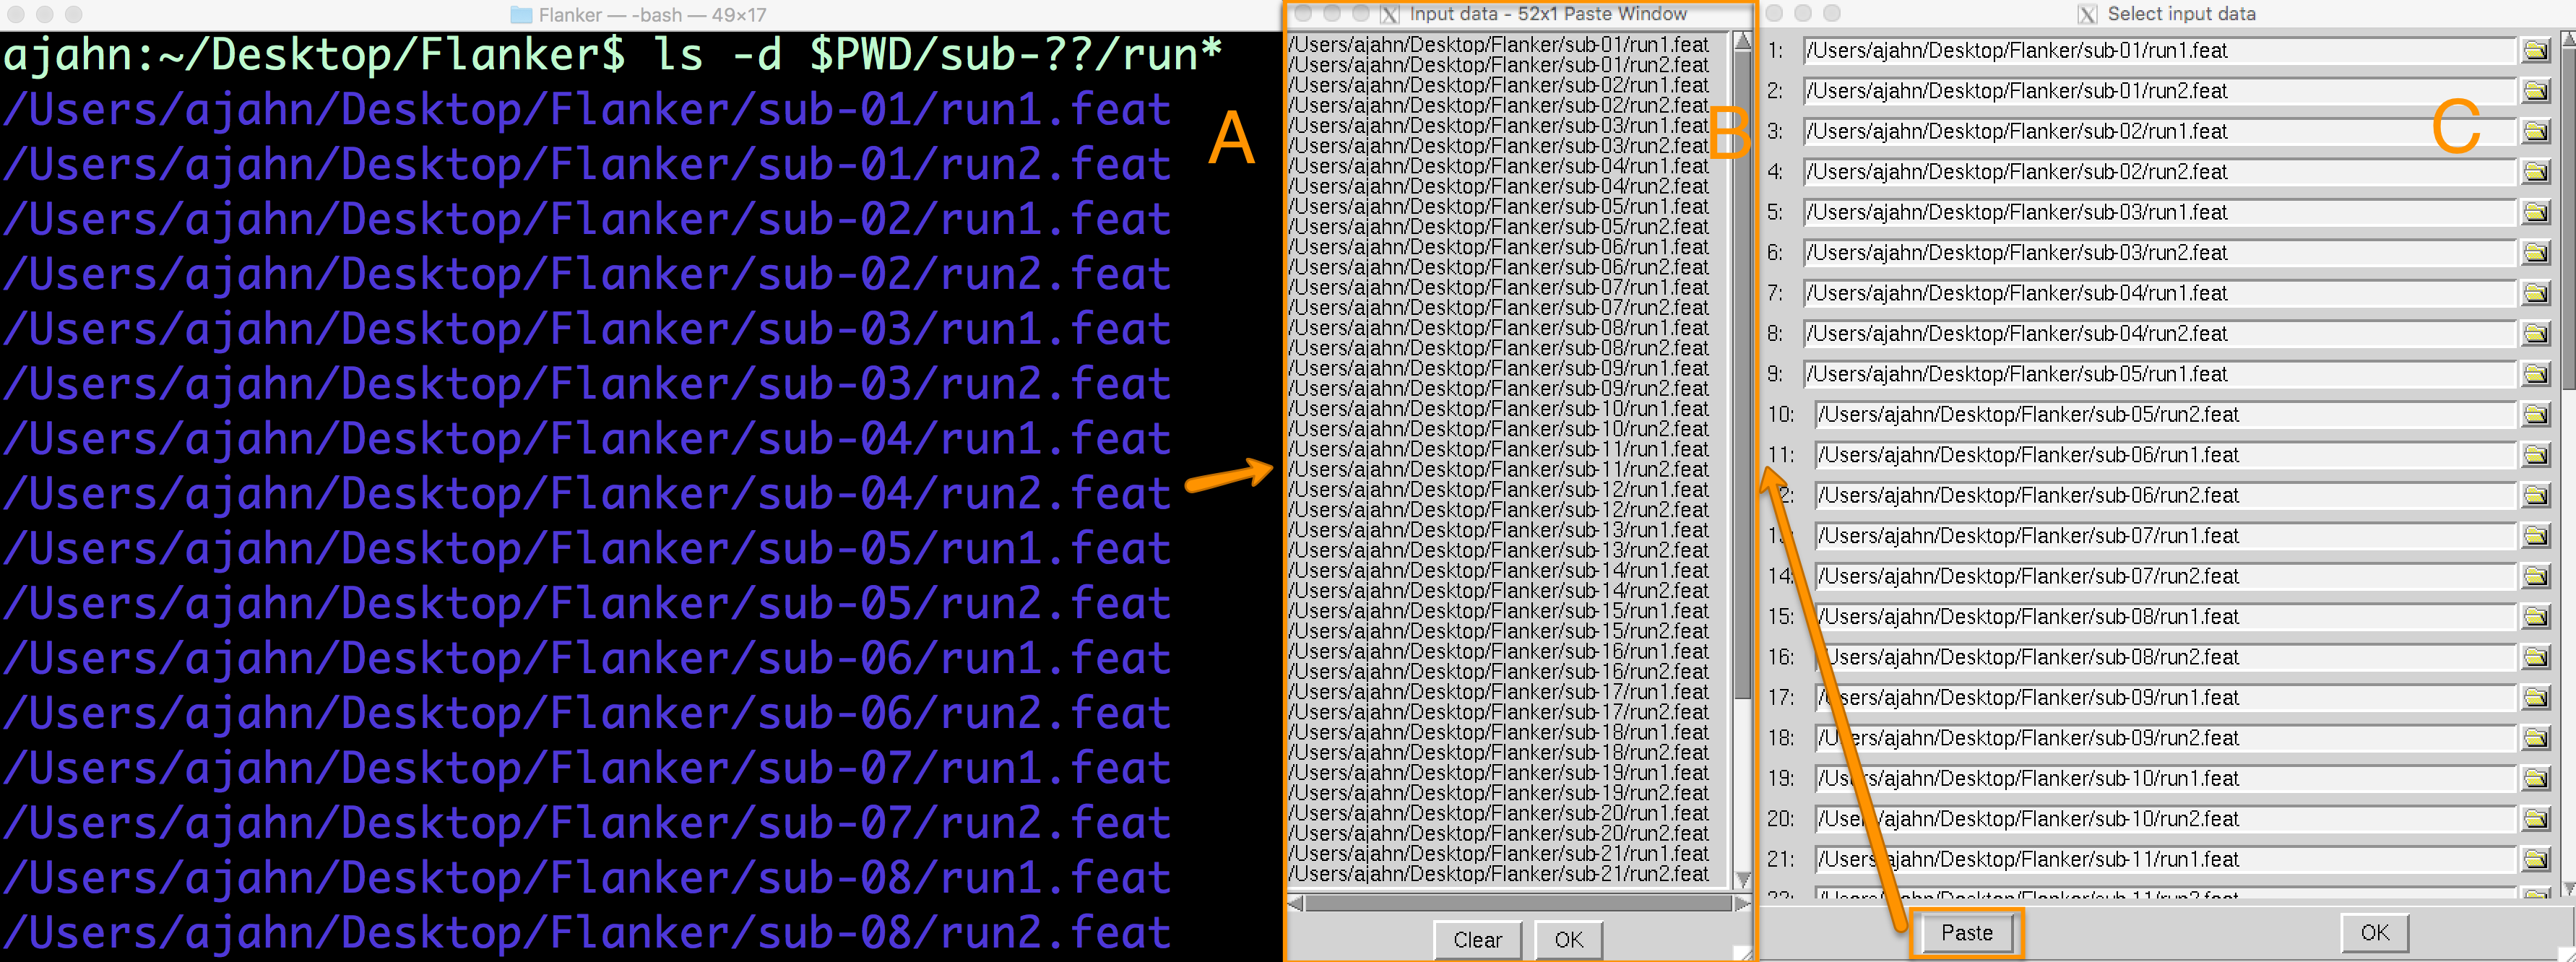Open folder browser for input row 20
Image resolution: width=2576 pixels, height=962 pixels.
pos(2536,819)
